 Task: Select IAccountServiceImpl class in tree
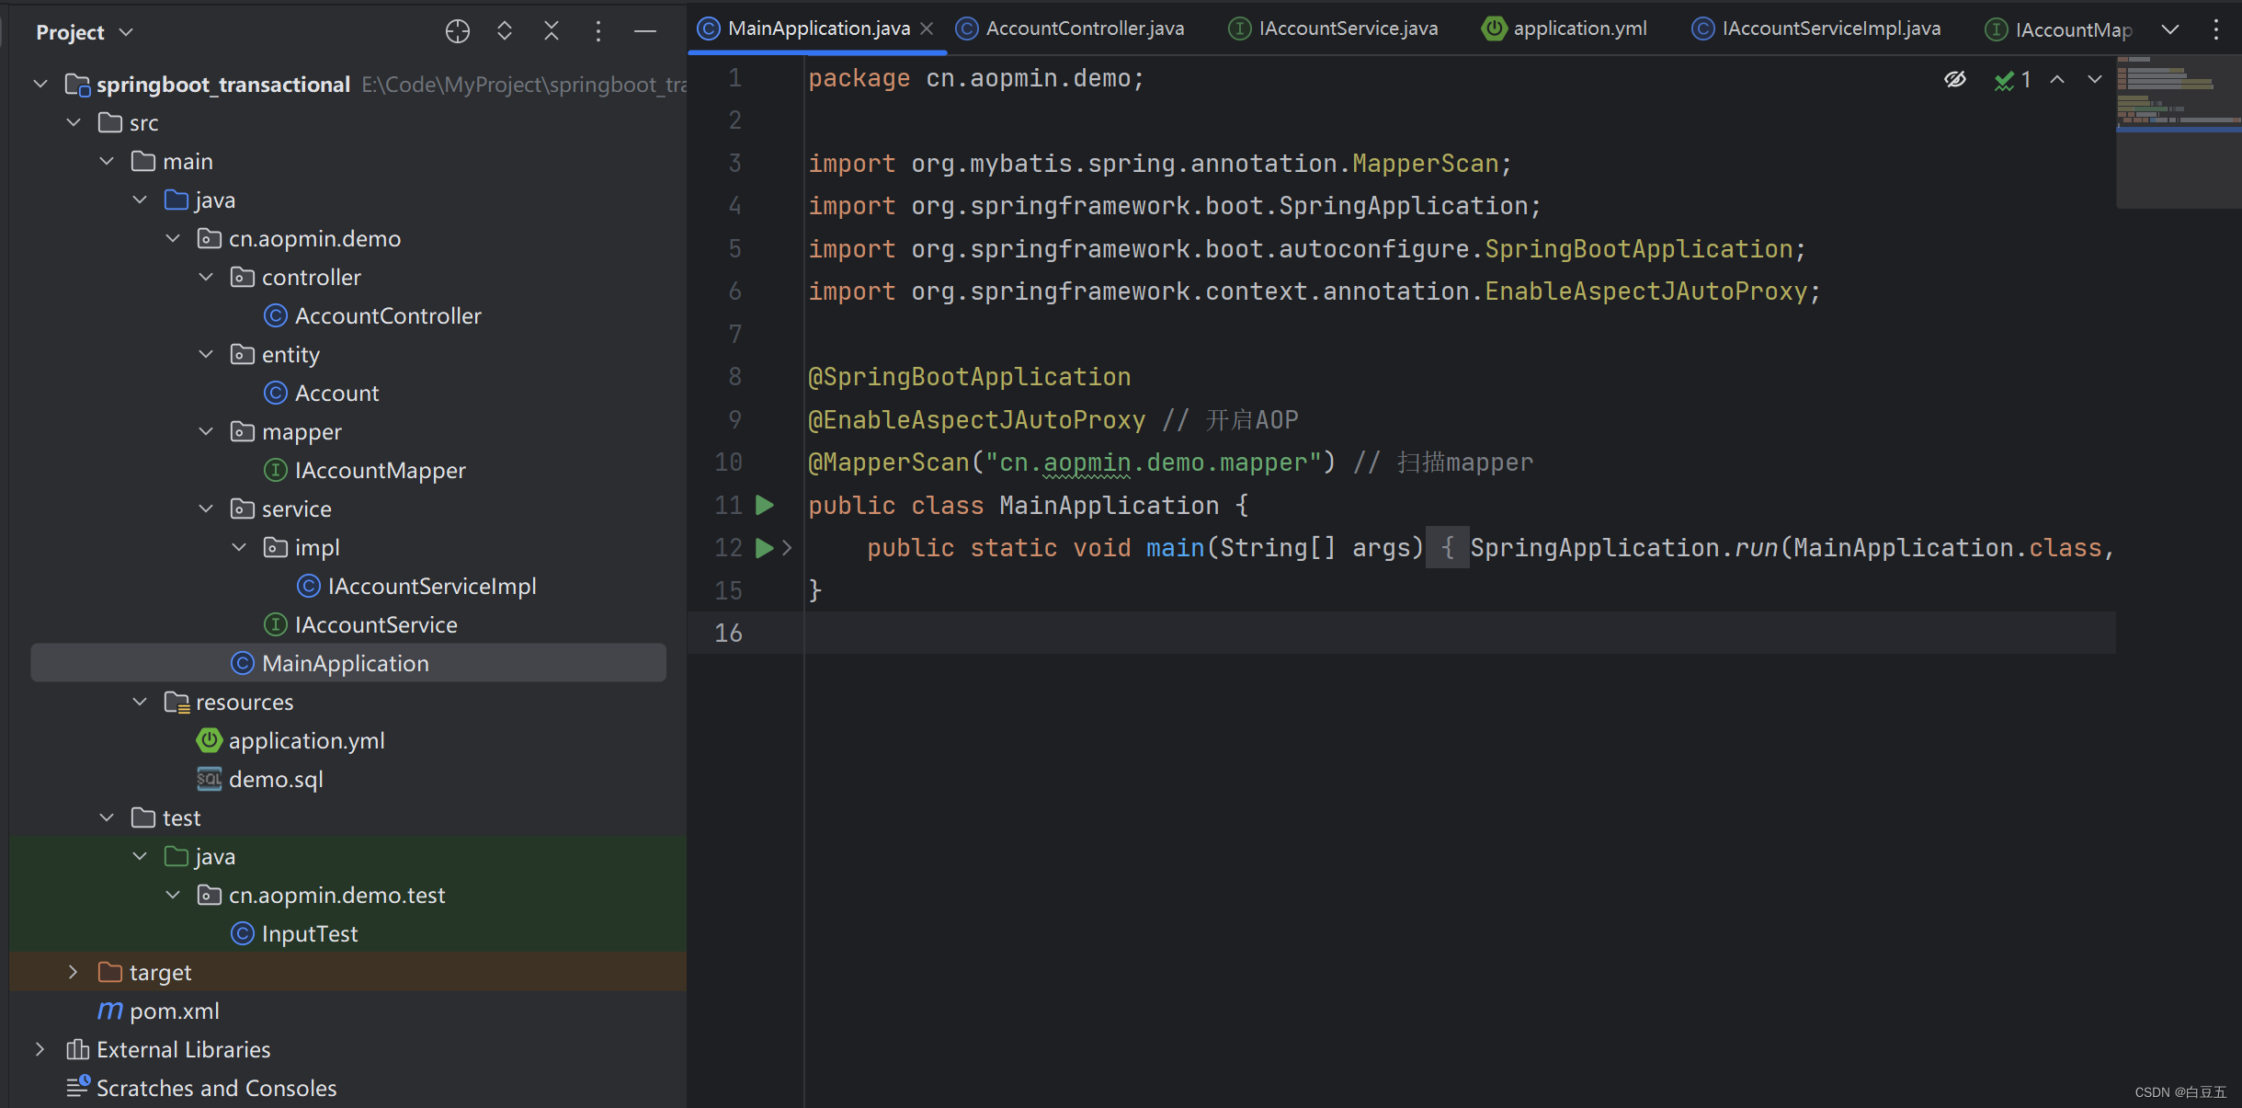pos(416,586)
